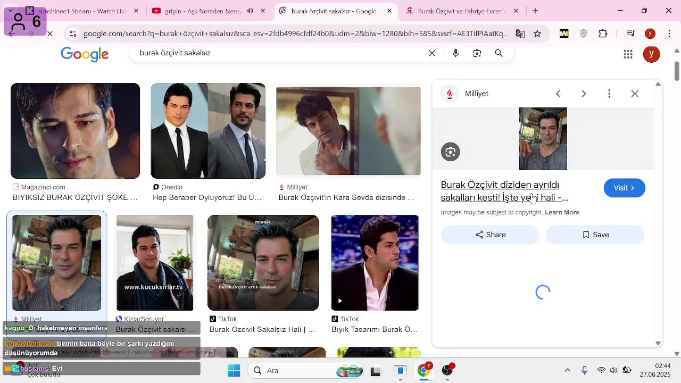This screenshot has height=383, width=681.
Task: Open the Milliyet Kara Sevda image result
Action: (348, 131)
